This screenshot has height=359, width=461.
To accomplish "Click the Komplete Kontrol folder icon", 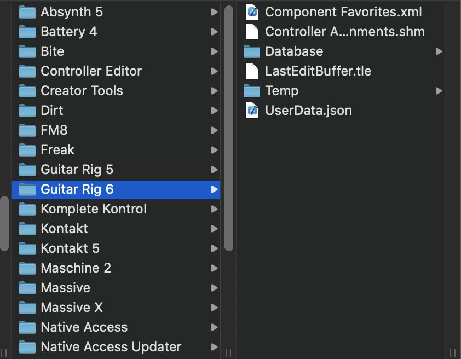I will pyautogui.click(x=27, y=209).
